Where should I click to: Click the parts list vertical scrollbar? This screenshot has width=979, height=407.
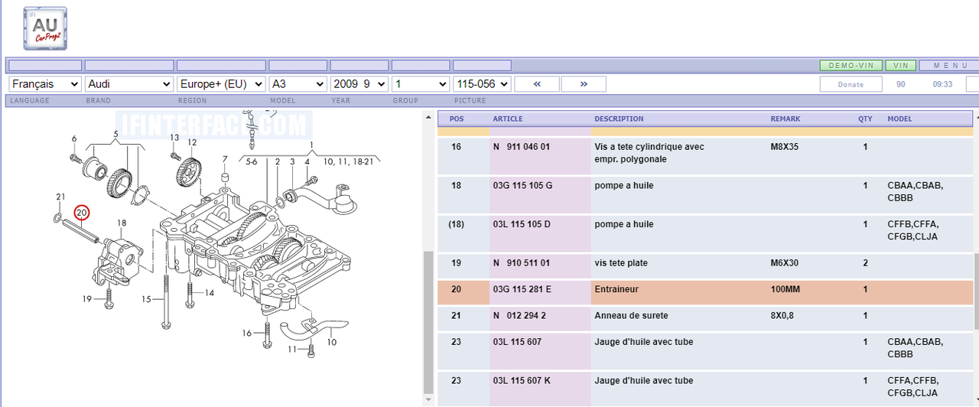[428, 321]
